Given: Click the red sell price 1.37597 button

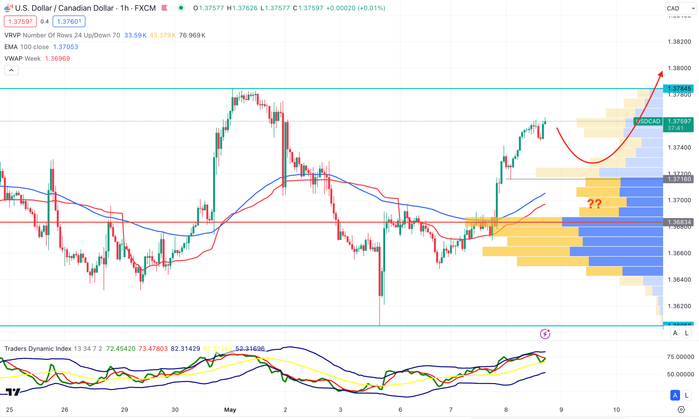Looking at the screenshot, I should click(x=20, y=21).
